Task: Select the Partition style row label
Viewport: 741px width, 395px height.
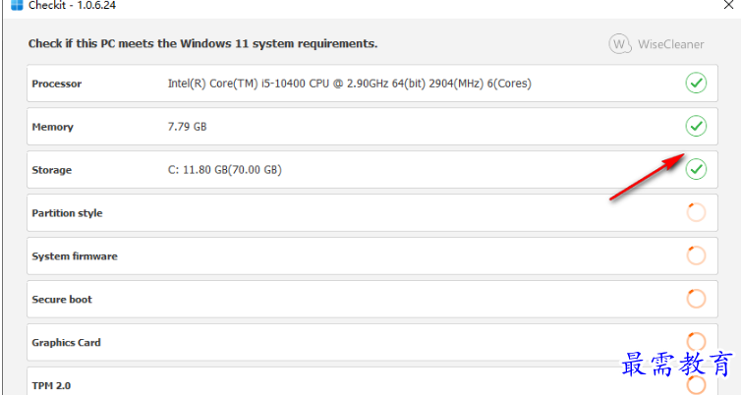Action: 67,213
